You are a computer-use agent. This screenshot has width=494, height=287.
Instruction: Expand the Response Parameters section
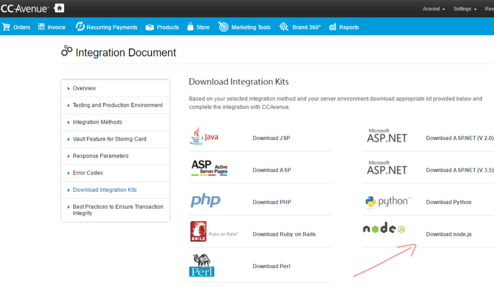tap(115, 156)
